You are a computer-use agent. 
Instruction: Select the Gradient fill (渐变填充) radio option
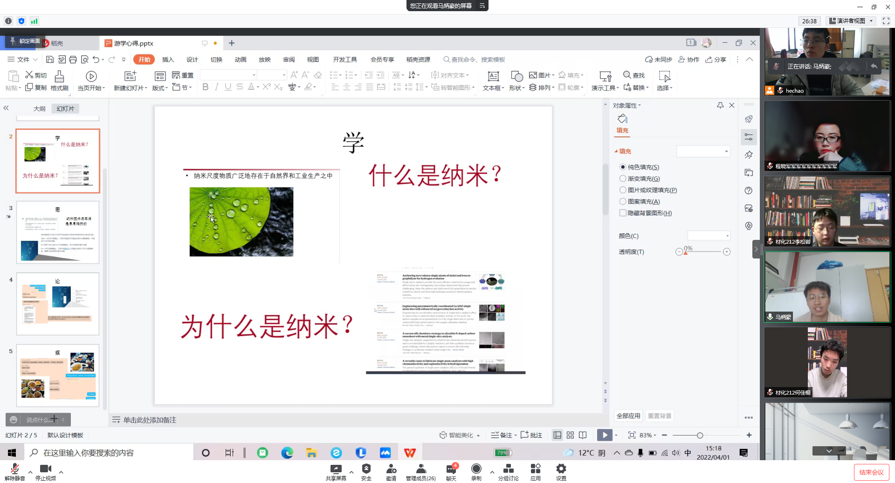point(623,178)
